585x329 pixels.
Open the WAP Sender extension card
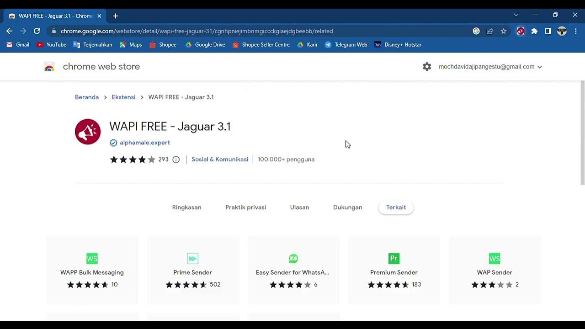click(x=495, y=270)
